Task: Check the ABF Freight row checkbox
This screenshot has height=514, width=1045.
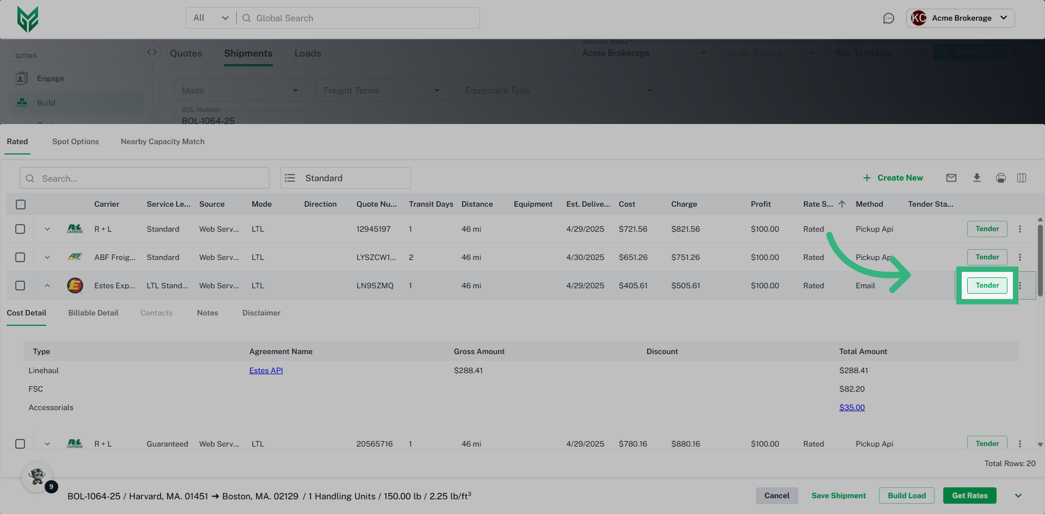Action: (x=20, y=257)
